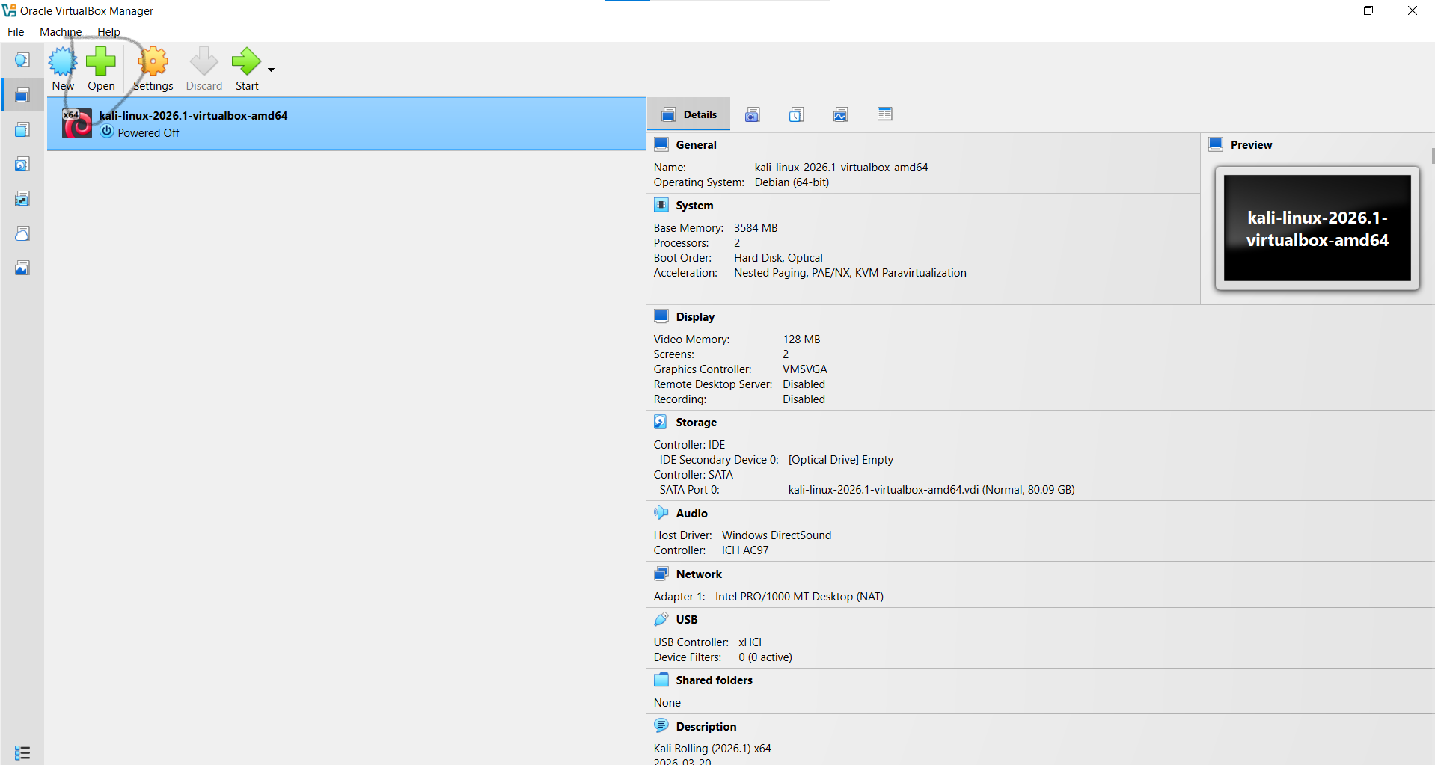Open the System section header link
The image size is (1435, 765).
694,206
